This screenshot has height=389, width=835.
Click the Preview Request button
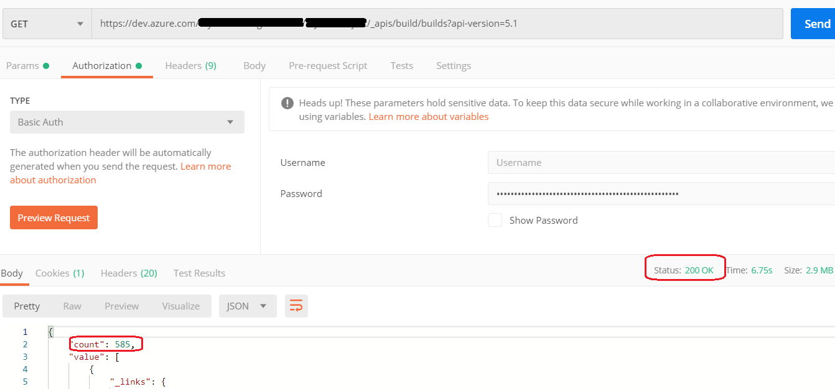click(x=54, y=217)
